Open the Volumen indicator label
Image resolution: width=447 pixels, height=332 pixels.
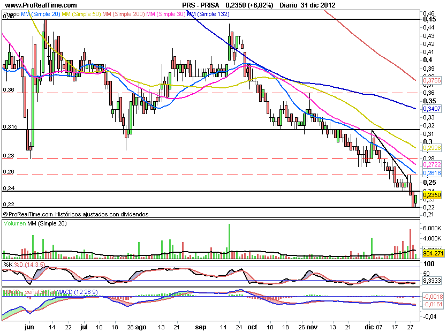(x=14, y=223)
